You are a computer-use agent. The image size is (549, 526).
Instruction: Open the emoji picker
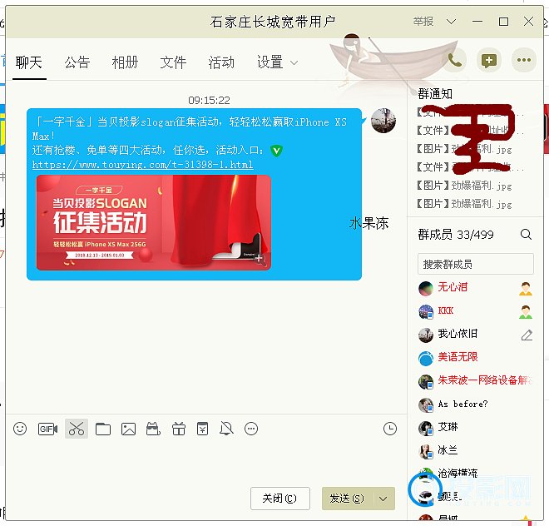point(20,429)
